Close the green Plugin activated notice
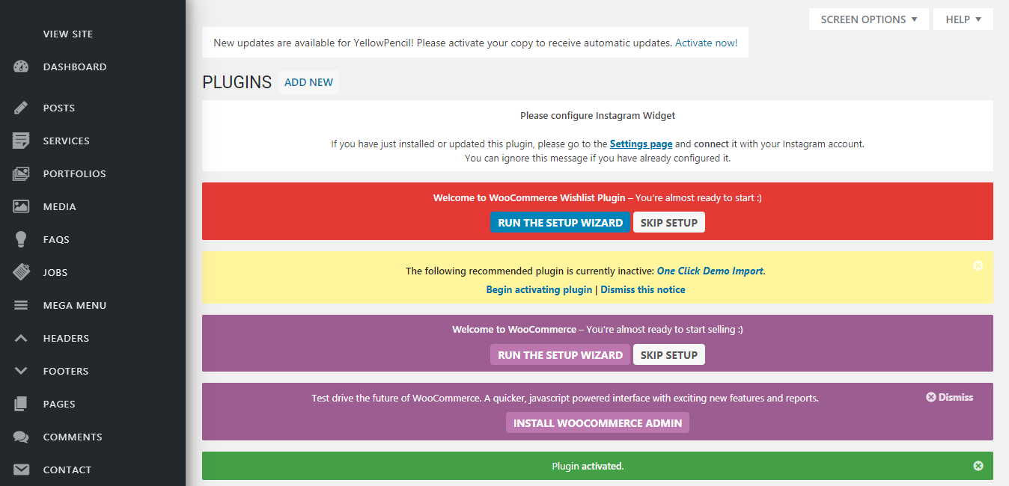1009x486 pixels. click(978, 466)
